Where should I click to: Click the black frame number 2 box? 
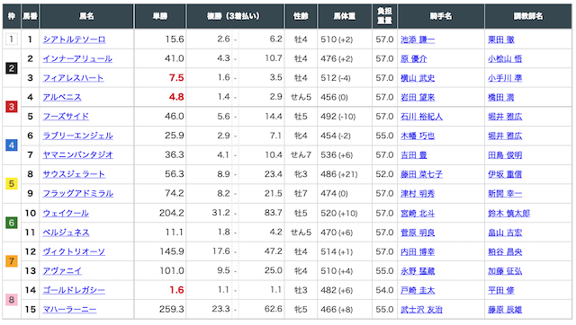click(12, 68)
